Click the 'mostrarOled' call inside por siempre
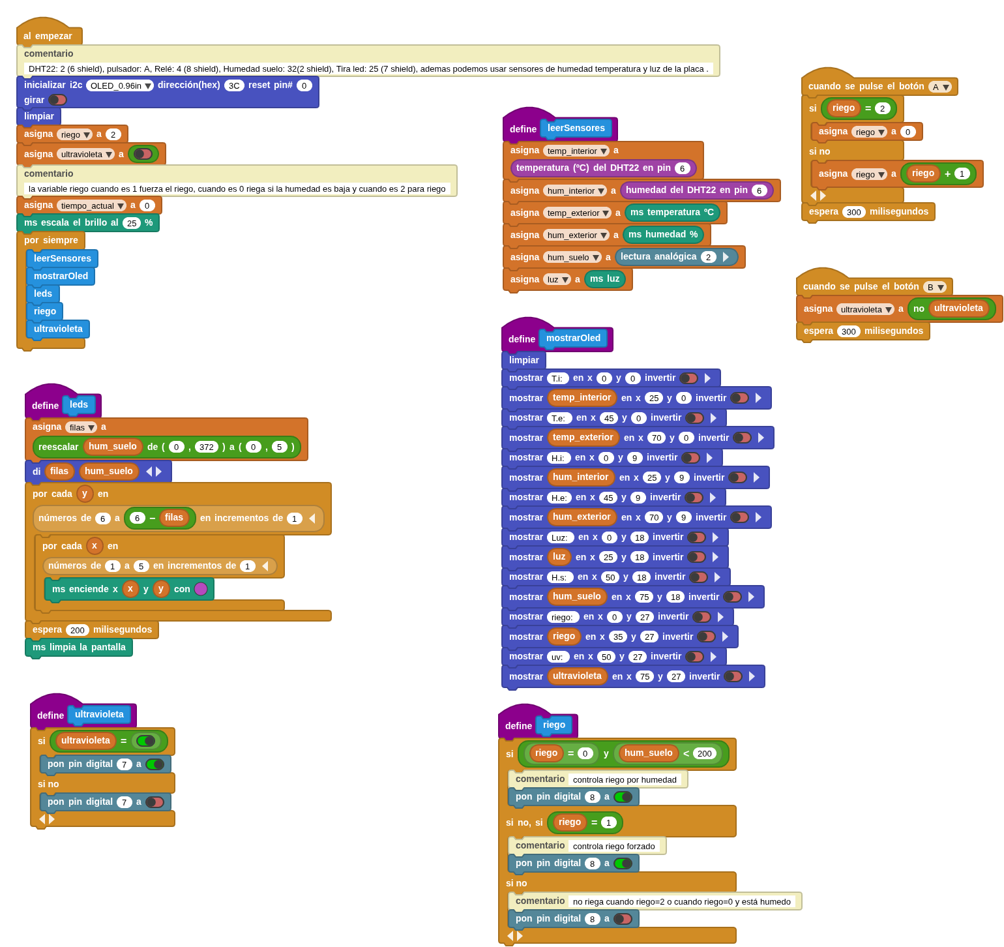The width and height of the screenshot is (1004, 947). [61, 276]
